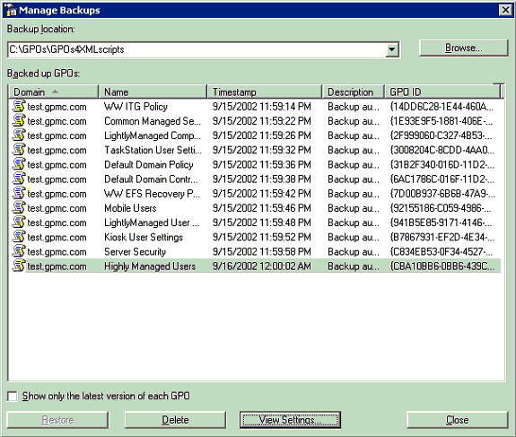This screenshot has width=516, height=437.
Task: Open the Backup location dropdown arrow
Action: point(391,49)
